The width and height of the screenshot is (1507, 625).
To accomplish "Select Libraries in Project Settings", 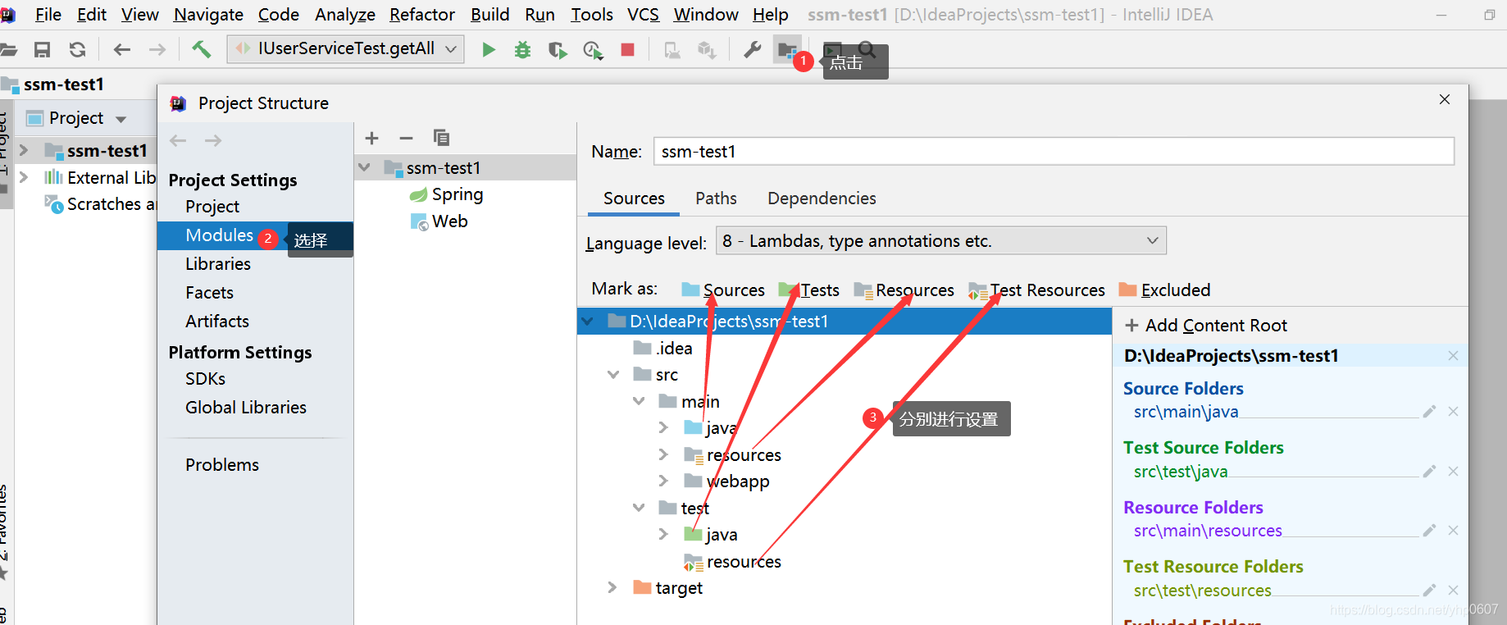I will pos(218,264).
